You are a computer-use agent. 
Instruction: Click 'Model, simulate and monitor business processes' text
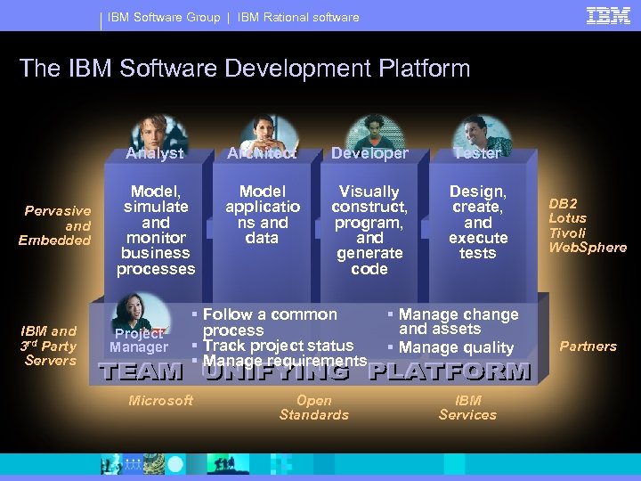(x=156, y=230)
